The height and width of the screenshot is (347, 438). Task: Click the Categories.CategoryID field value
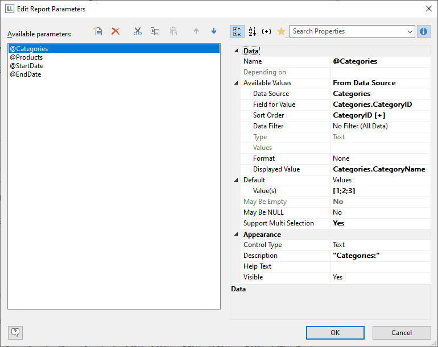click(381, 104)
